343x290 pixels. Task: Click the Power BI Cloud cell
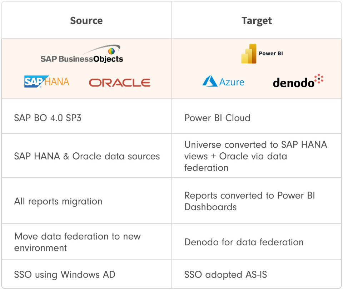(x=217, y=118)
